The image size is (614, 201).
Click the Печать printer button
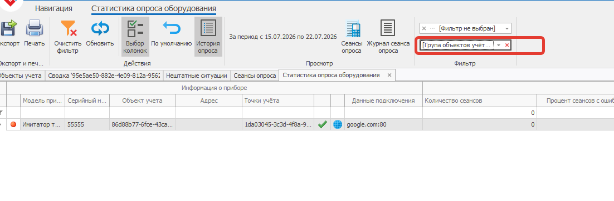pyautogui.click(x=34, y=33)
